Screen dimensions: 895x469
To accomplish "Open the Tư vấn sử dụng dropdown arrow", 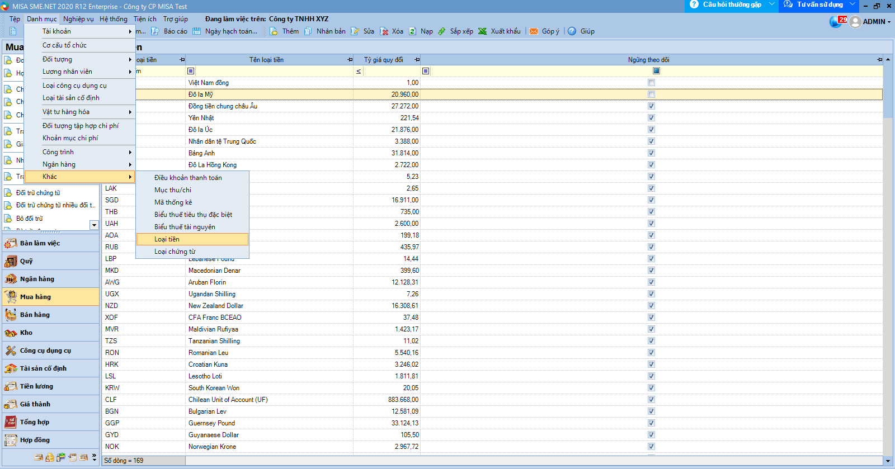I will pyautogui.click(x=852, y=4).
